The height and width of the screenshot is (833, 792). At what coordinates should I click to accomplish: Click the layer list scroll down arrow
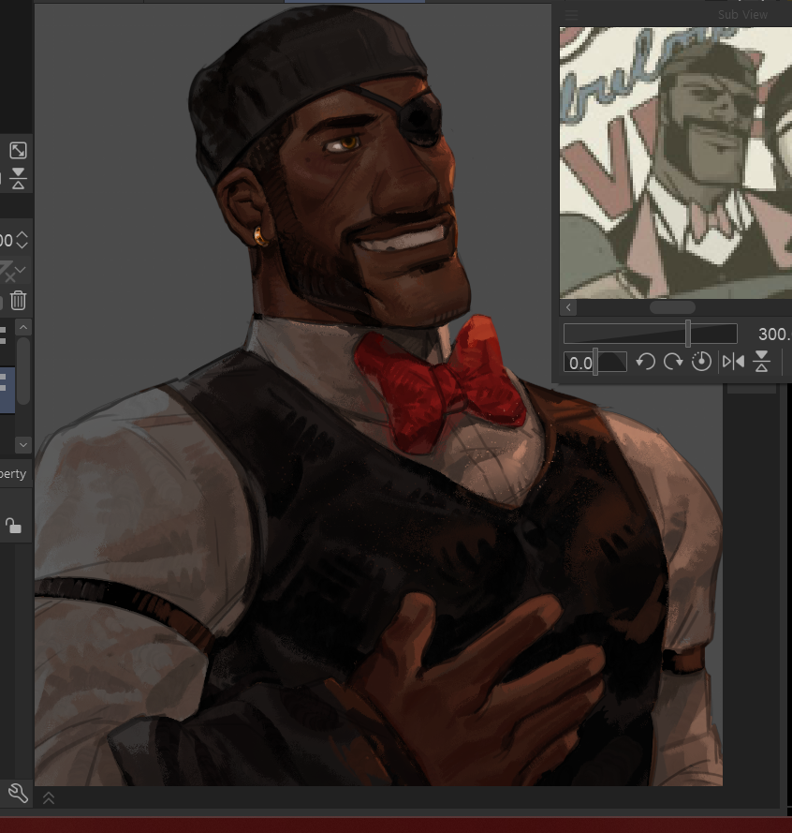pyautogui.click(x=23, y=445)
